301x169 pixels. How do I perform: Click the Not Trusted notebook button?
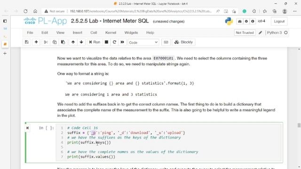click(245, 32)
